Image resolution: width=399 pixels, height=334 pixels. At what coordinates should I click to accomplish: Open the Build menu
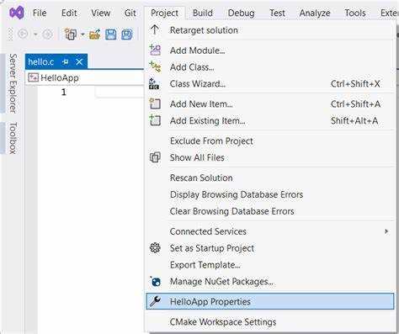203,13
